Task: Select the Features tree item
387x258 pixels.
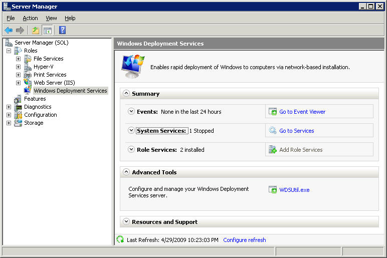Action: pos(35,99)
